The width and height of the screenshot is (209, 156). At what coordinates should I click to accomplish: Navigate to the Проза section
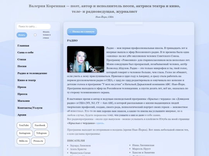22,87
